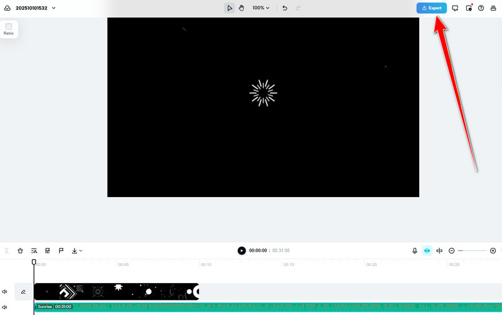
Task: Mute the video track speaker
Action: click(x=4, y=292)
